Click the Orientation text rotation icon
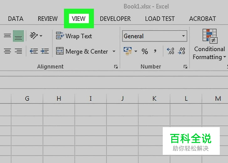 pos(34,36)
